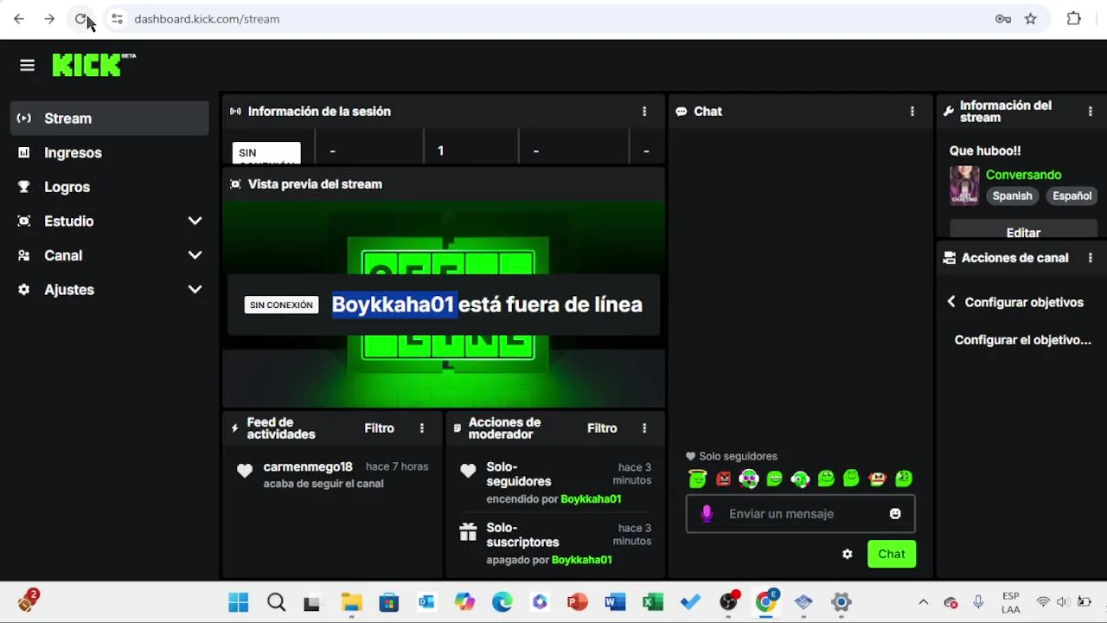Open the hamburger sidebar menu
This screenshot has width=1107, height=623.
coord(27,65)
